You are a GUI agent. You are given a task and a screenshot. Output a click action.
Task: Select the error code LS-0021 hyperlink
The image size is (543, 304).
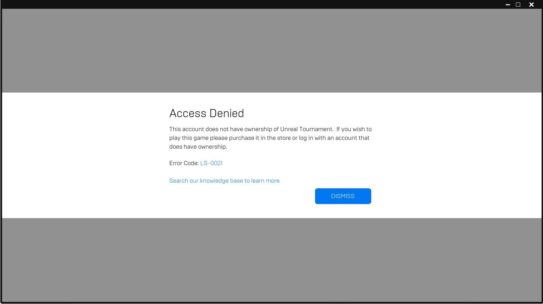211,163
